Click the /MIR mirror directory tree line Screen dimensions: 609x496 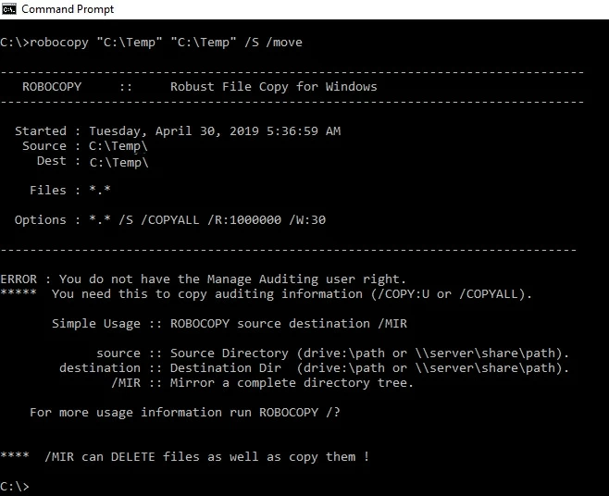(263, 383)
